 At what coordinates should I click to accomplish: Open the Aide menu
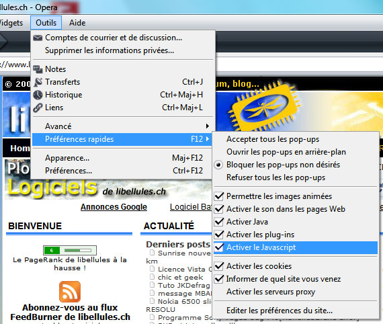coord(77,23)
